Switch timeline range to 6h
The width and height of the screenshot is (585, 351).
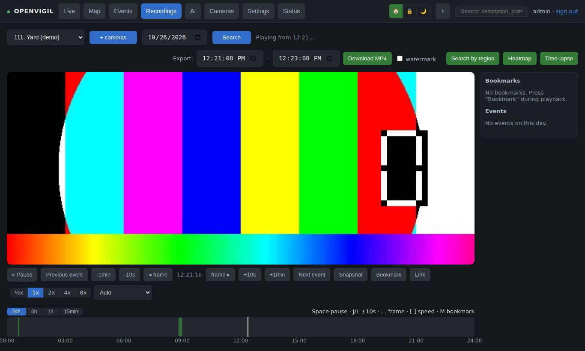click(x=34, y=312)
